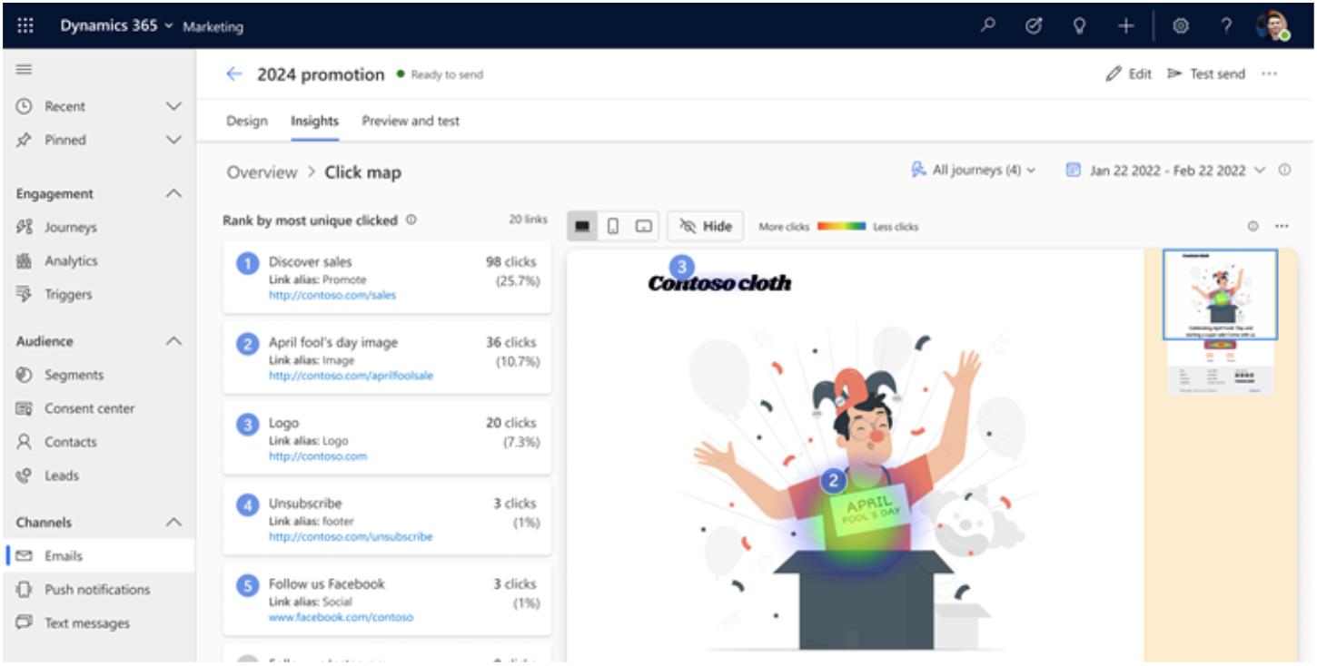Select desktop view icon
Screen dimensions: 1317x666
[x=582, y=226]
